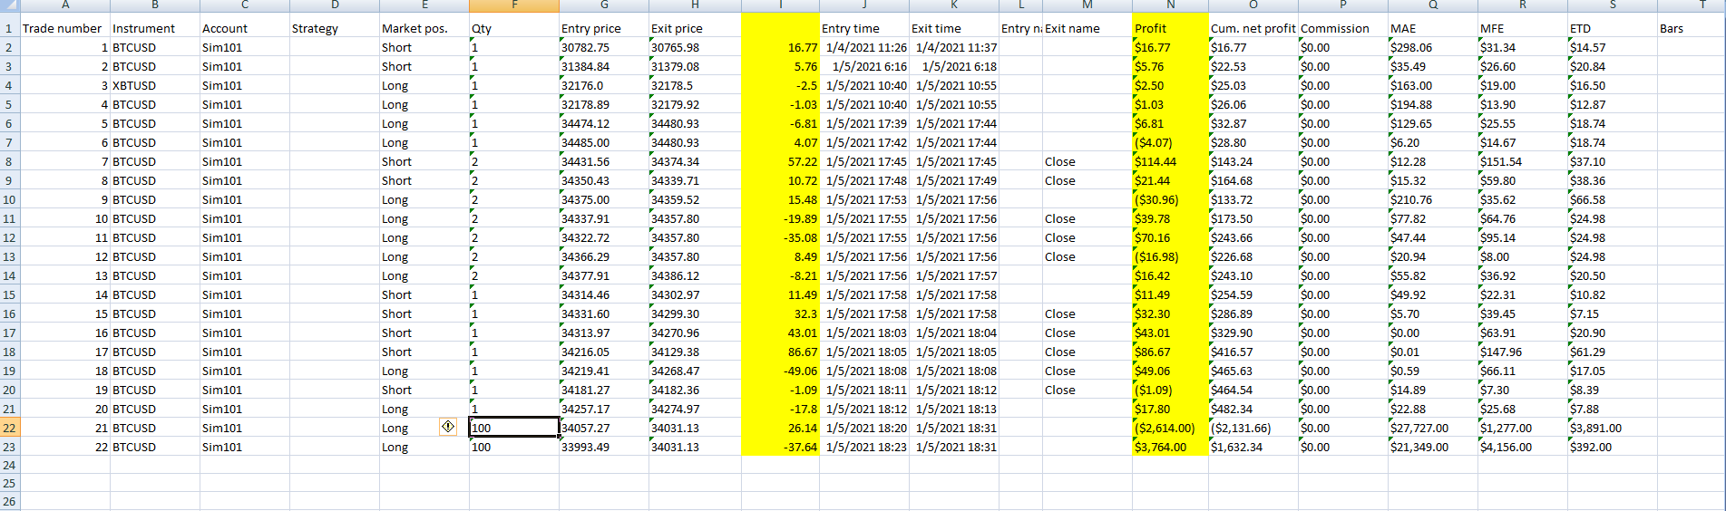Click the 'MFE' header cell
This screenshot has height=511, width=1726.
click(1522, 28)
